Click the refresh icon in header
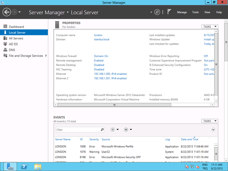This screenshot has width=228, height=171. click(x=157, y=12)
